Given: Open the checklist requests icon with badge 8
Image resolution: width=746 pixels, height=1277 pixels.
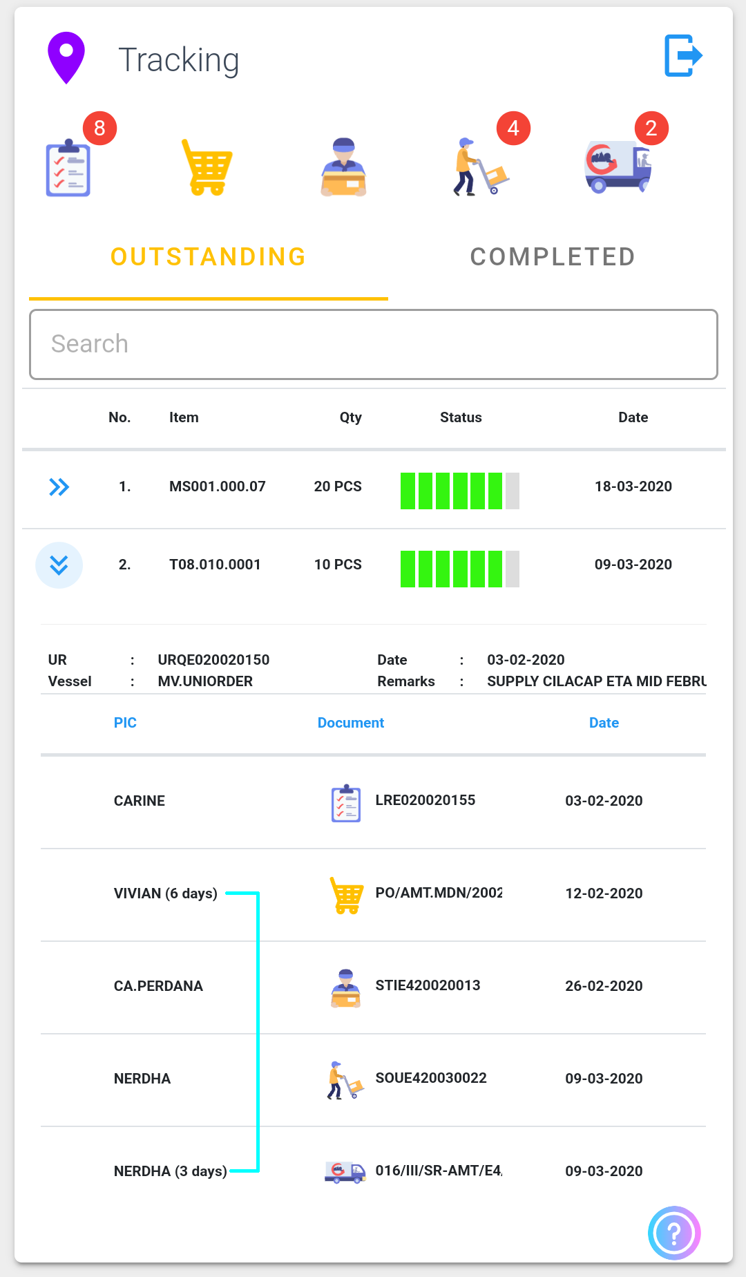Looking at the screenshot, I should (x=68, y=169).
